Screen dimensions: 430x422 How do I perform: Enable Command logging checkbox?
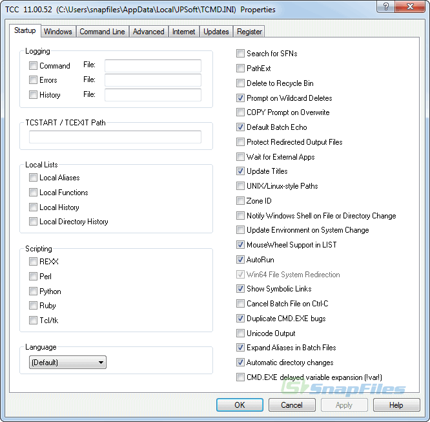click(x=33, y=66)
